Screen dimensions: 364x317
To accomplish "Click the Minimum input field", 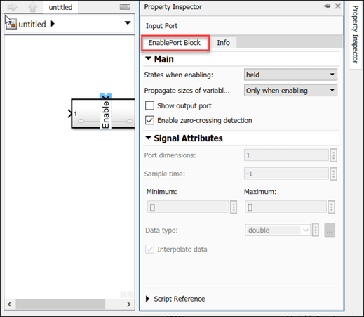I will tap(188, 207).
